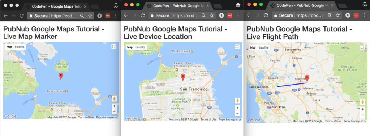
Task: Open Terms of Use on Live Map Marker map
Action: 86,117
